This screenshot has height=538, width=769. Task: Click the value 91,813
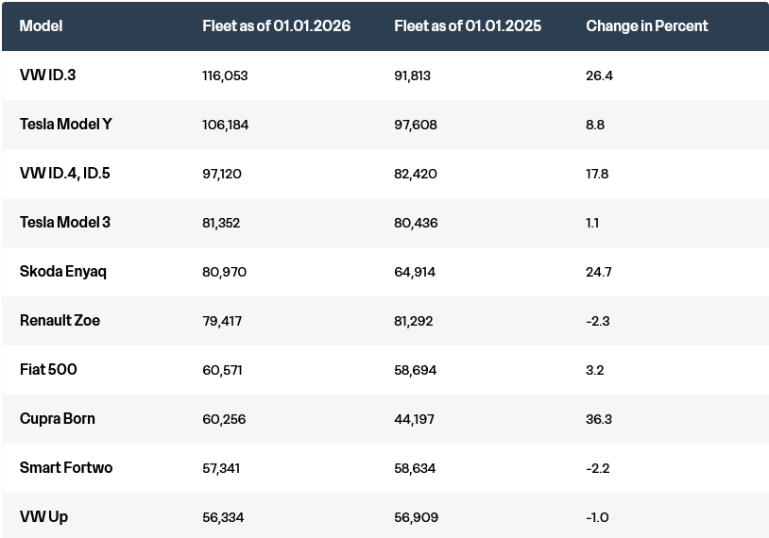[x=412, y=76]
